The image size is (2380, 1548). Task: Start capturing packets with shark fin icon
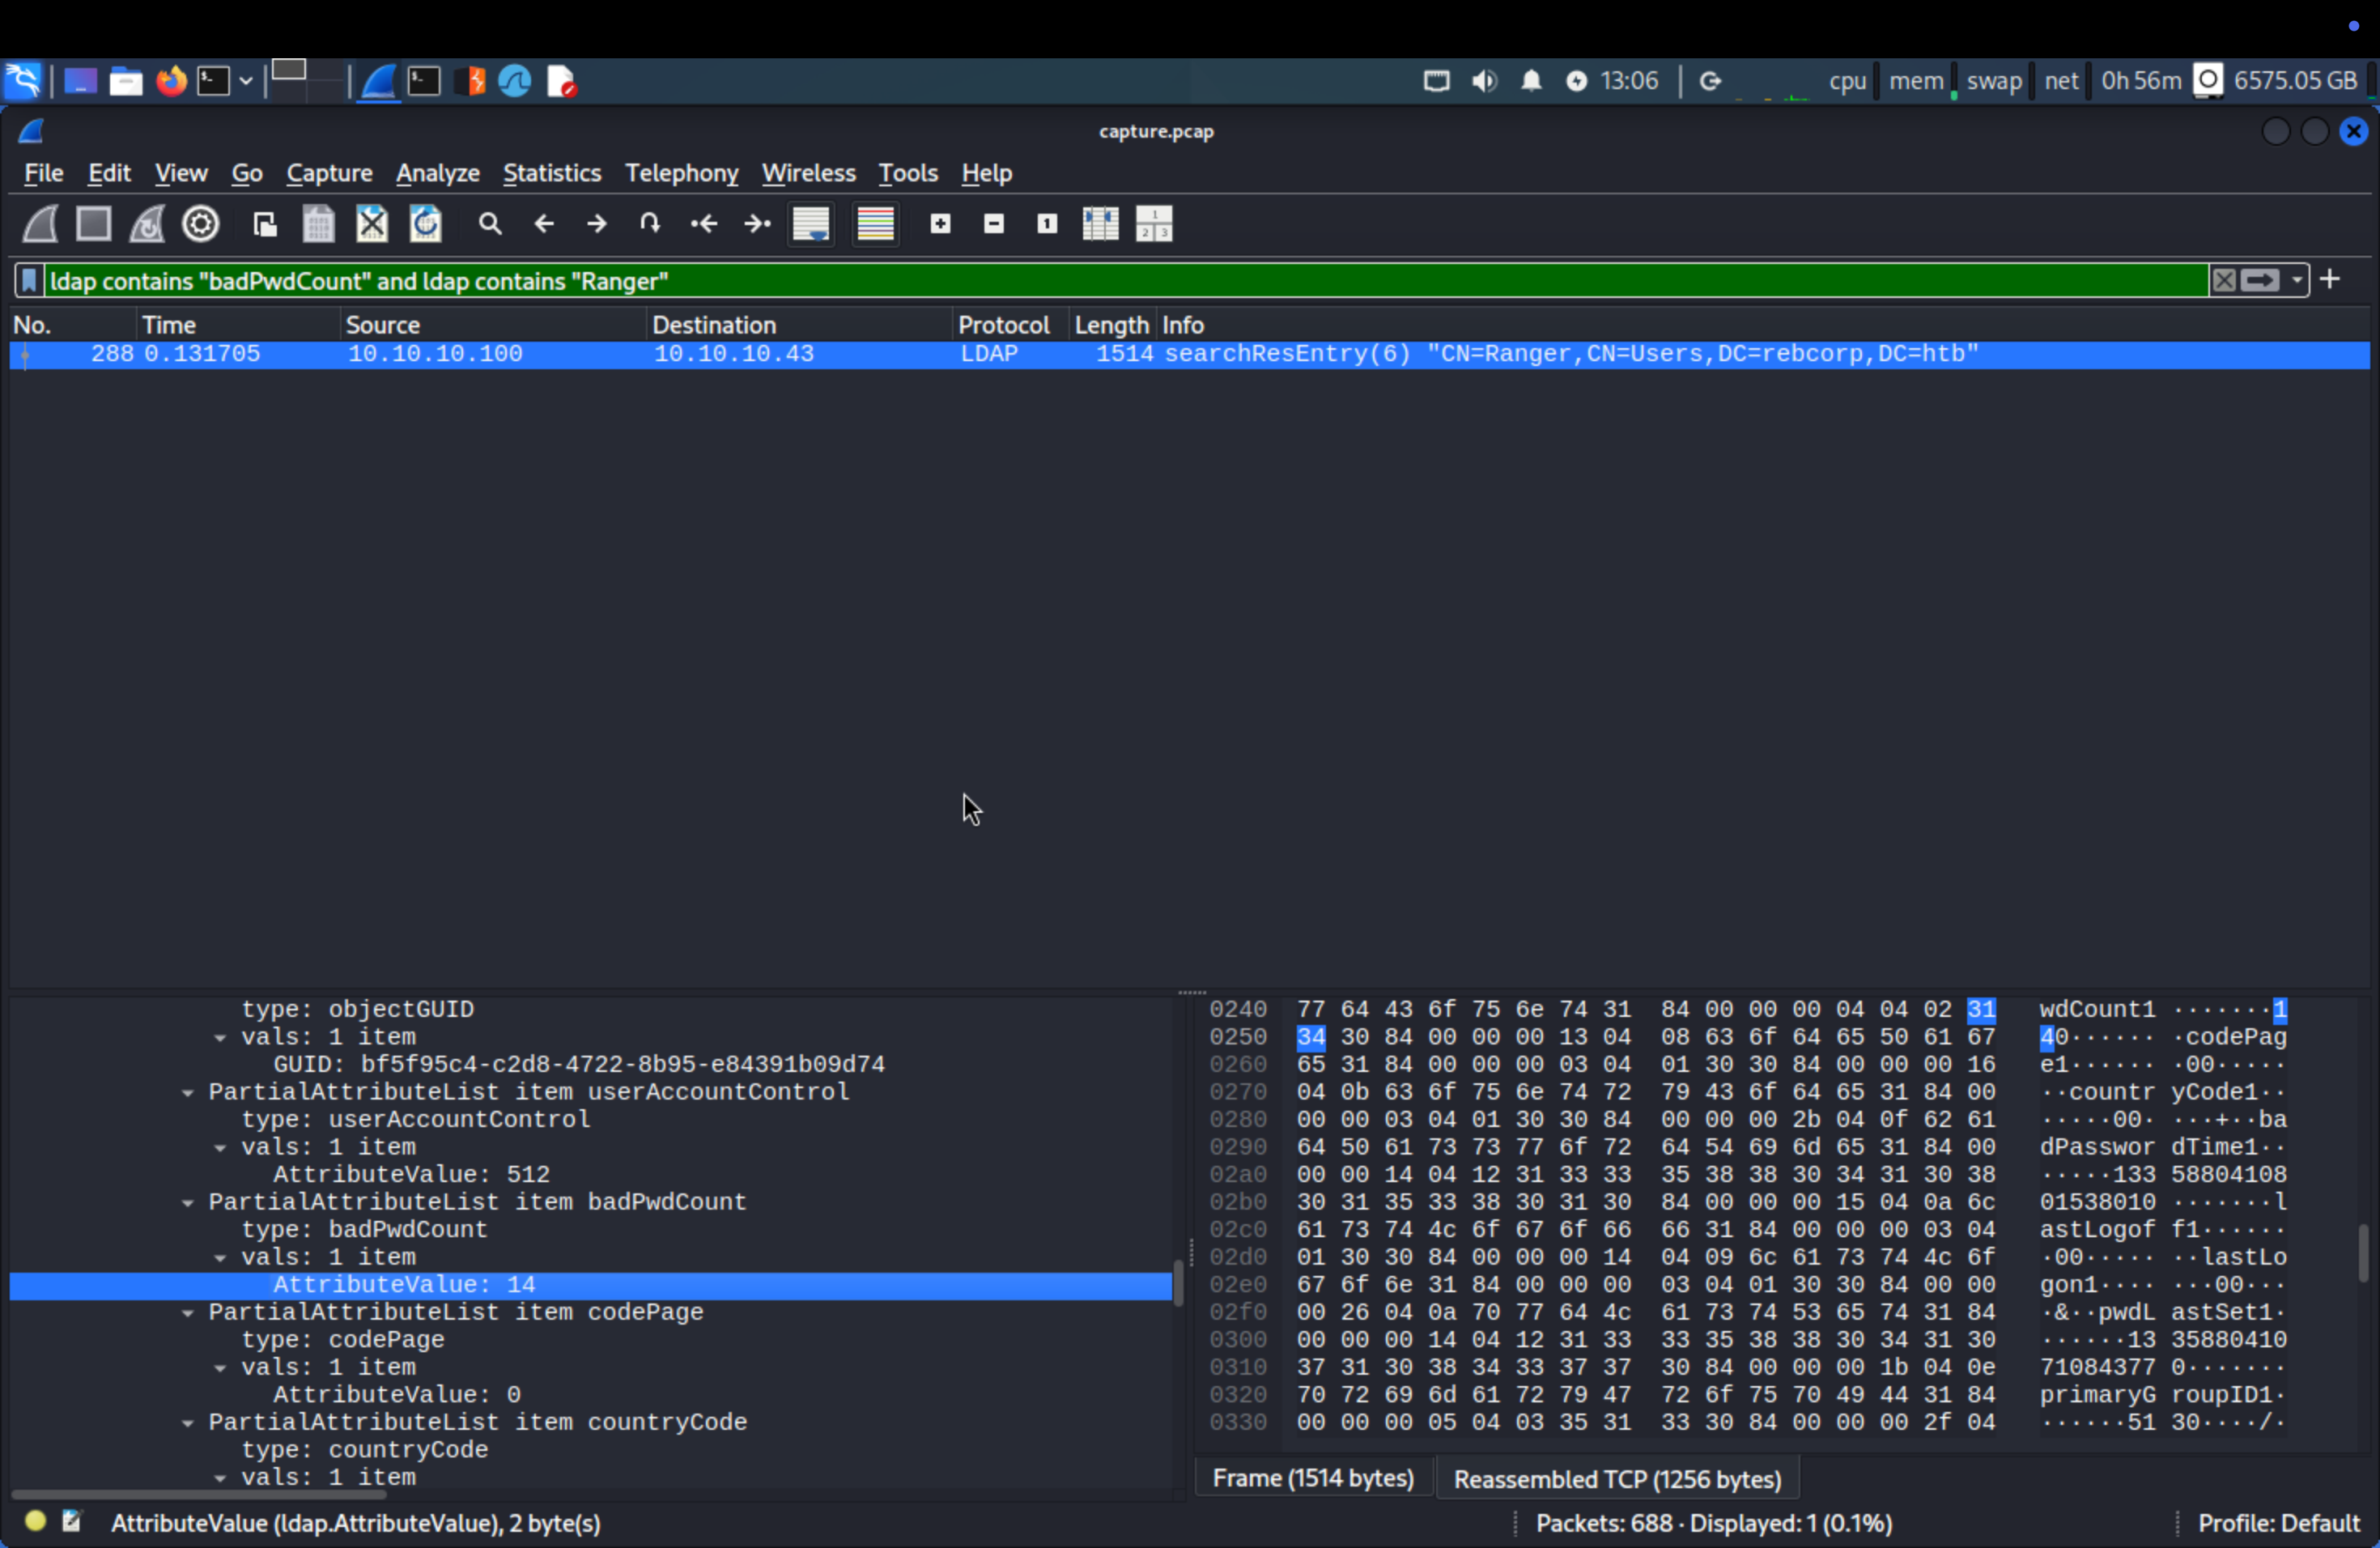point(41,224)
